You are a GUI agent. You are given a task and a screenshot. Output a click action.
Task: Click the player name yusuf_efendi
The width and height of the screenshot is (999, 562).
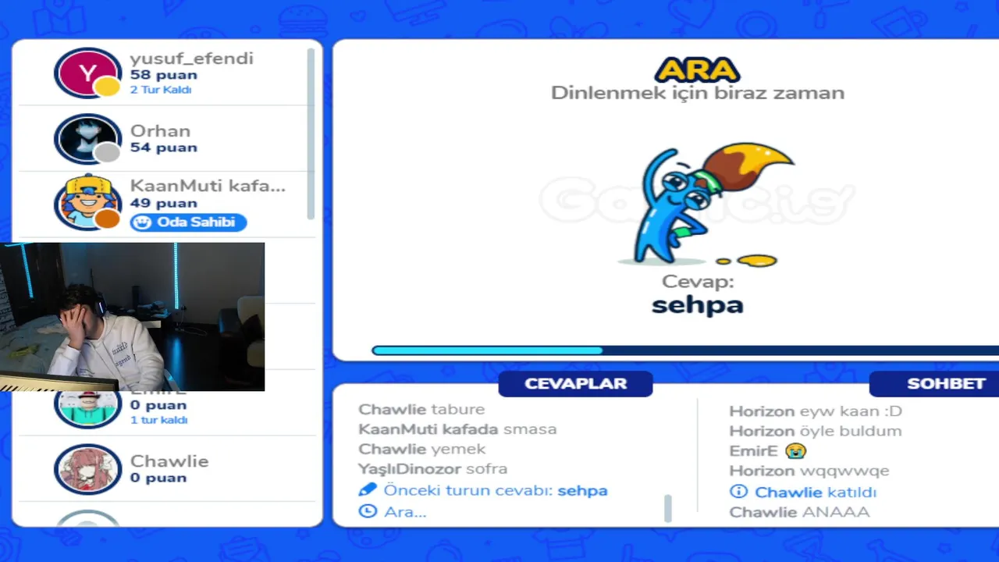[192, 59]
